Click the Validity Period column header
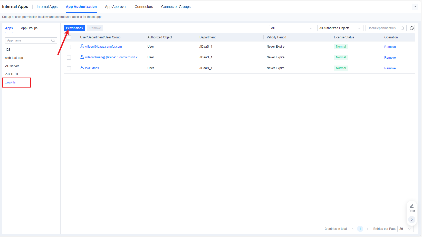Image resolution: width=422 pixels, height=237 pixels. [x=276, y=37]
